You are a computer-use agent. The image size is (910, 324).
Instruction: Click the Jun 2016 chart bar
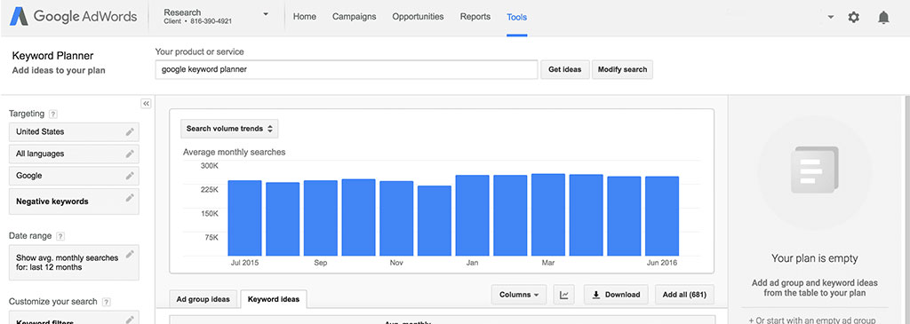point(661,217)
